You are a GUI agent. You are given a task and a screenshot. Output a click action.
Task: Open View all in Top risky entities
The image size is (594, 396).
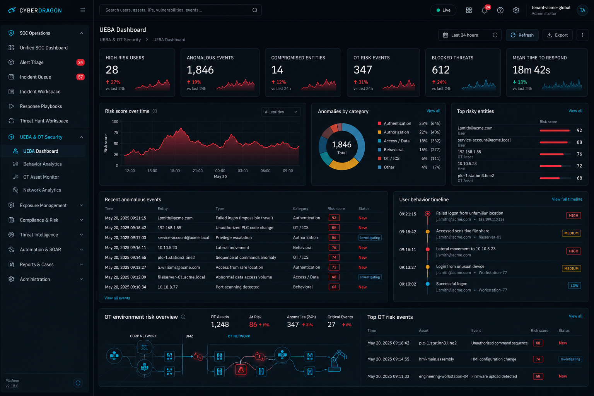pos(575,111)
